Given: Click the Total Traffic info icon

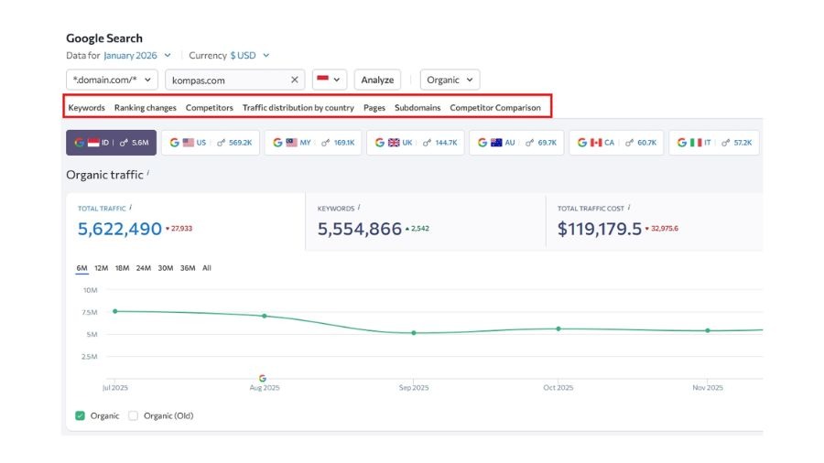Looking at the screenshot, I should coord(131,208).
